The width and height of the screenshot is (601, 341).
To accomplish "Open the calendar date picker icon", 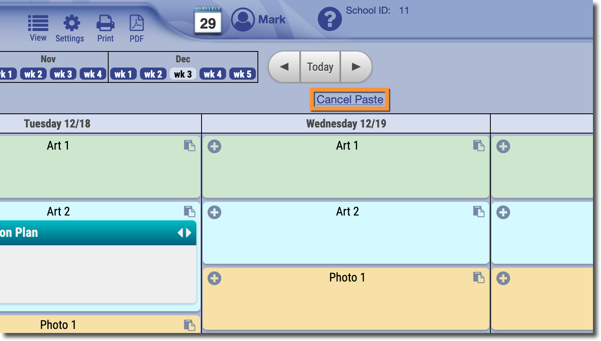I will [x=208, y=21].
